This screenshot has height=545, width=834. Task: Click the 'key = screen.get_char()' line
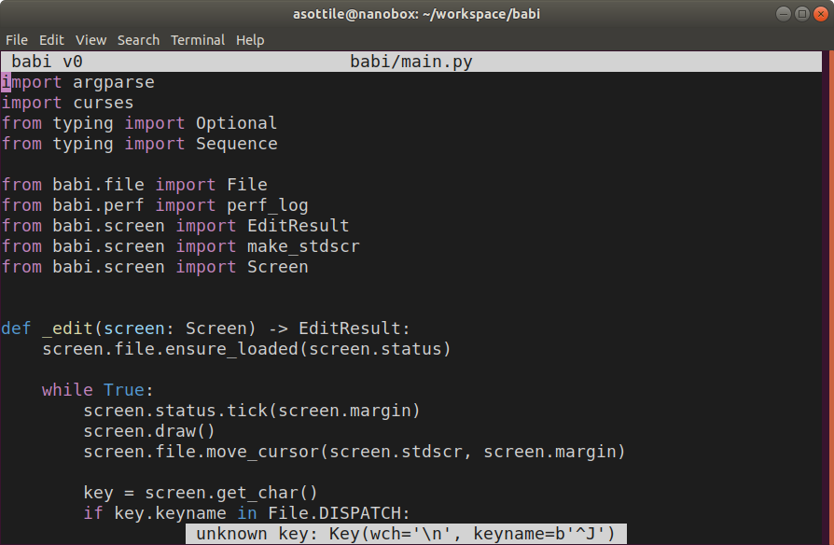point(201,493)
